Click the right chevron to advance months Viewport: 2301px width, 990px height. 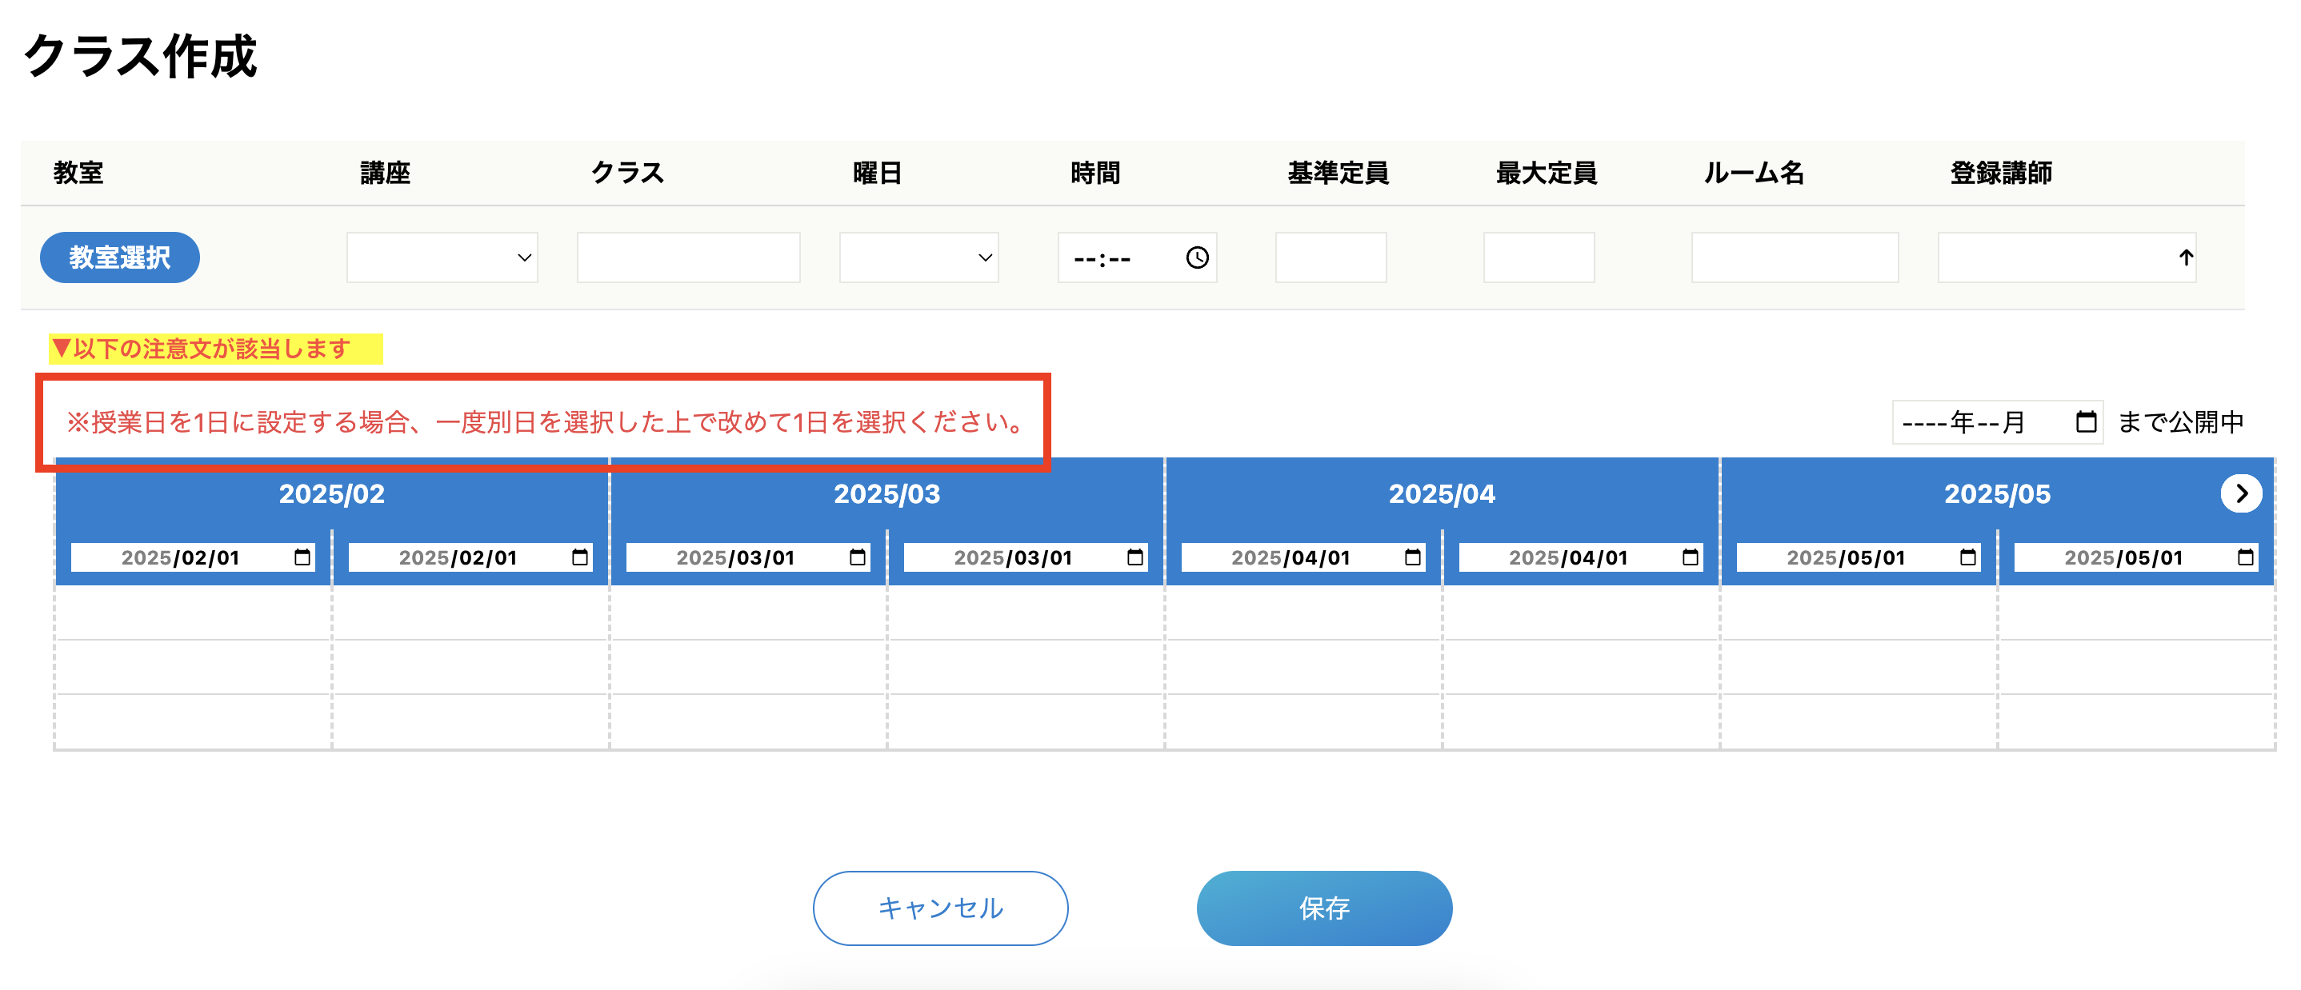[2240, 493]
